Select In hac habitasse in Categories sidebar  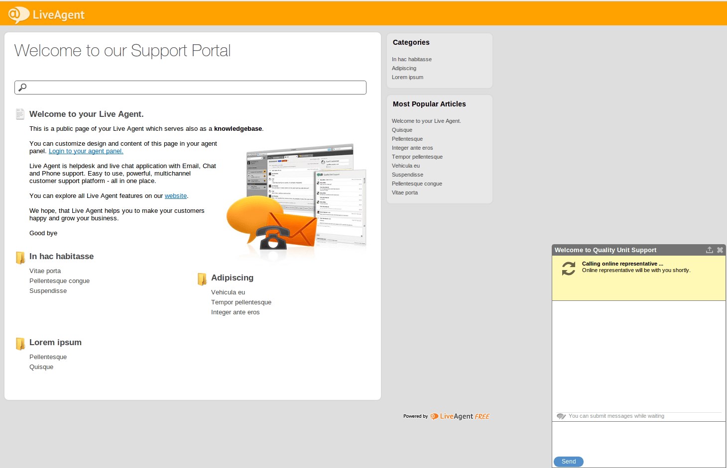point(412,59)
